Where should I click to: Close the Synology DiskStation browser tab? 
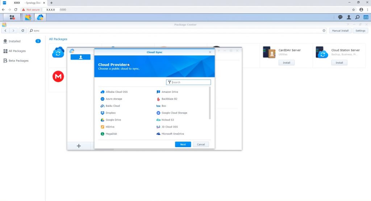click(x=44, y=3)
